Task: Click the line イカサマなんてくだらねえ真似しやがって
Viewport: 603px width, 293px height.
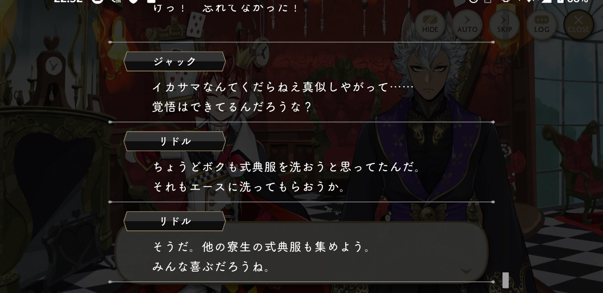Action: (x=283, y=87)
